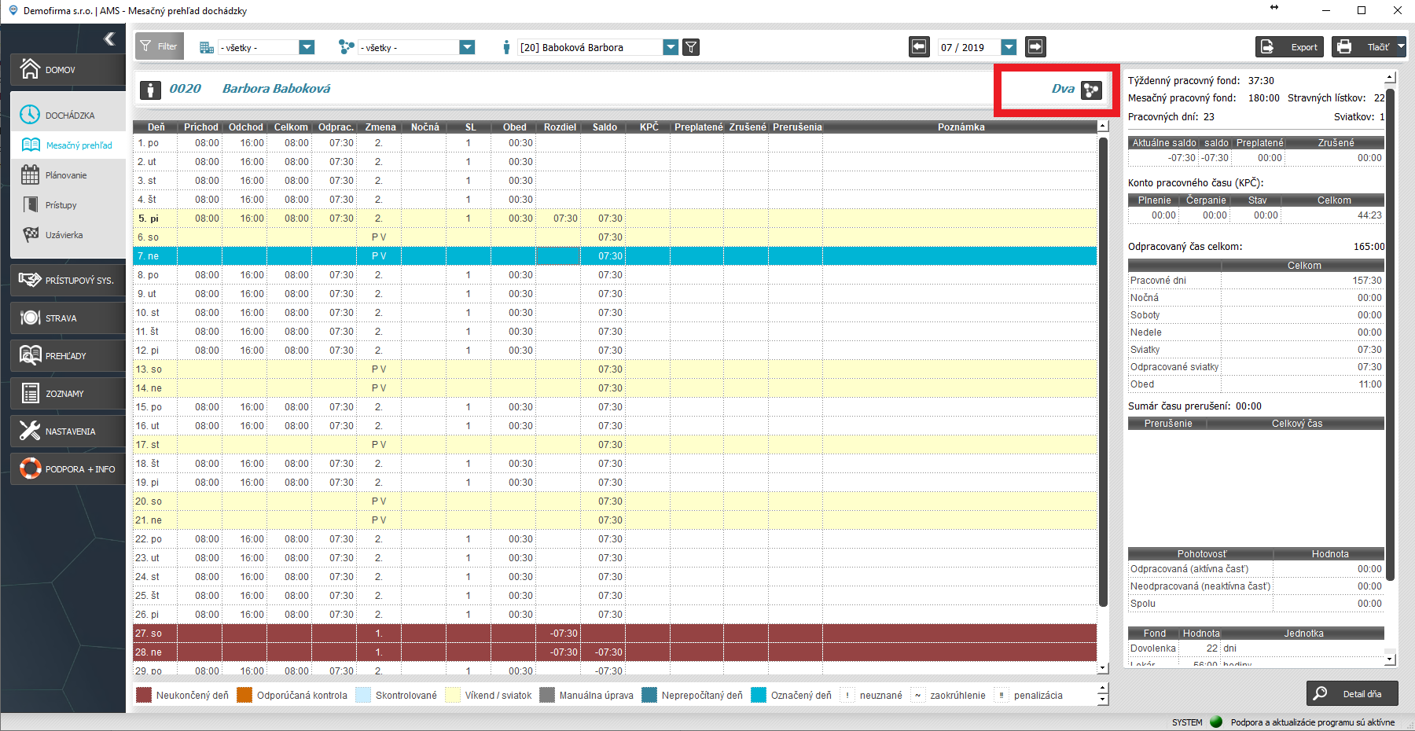This screenshot has width=1415, height=731.
Task: Click the Deň column header
Action: coord(156,127)
